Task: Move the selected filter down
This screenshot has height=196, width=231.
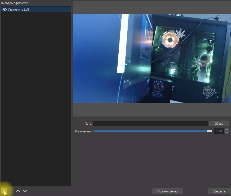Action: point(25,191)
